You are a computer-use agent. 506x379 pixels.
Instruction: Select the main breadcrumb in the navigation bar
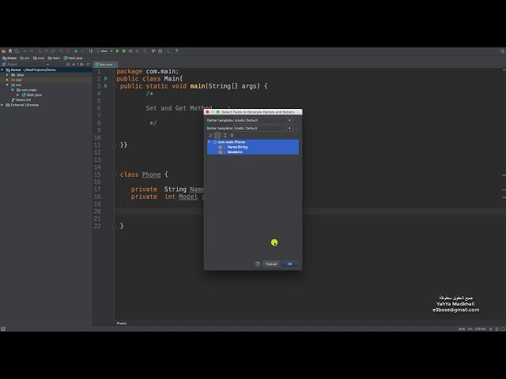pos(54,58)
